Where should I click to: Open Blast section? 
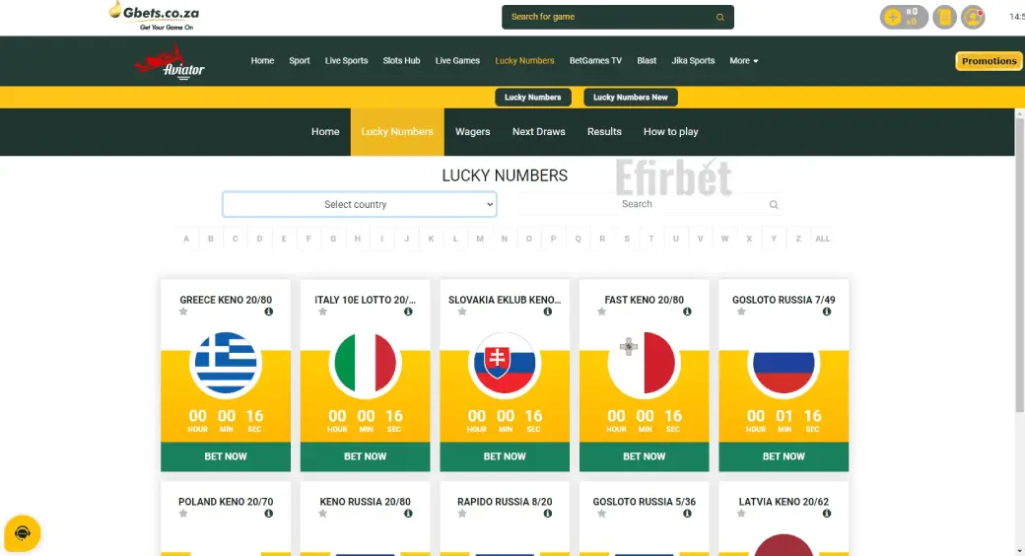point(647,61)
